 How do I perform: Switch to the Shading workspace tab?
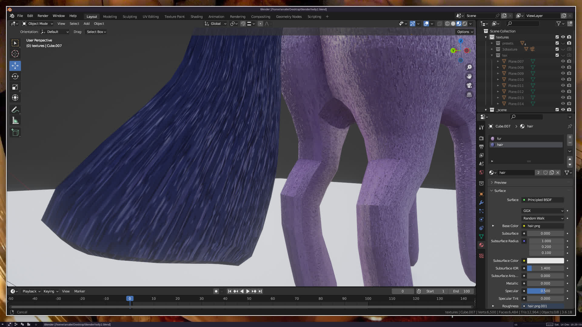[196, 17]
